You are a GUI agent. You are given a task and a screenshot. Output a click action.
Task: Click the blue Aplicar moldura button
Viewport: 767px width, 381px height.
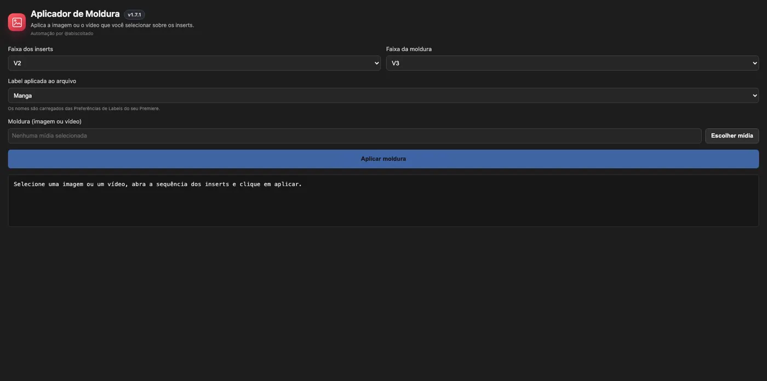(x=383, y=159)
